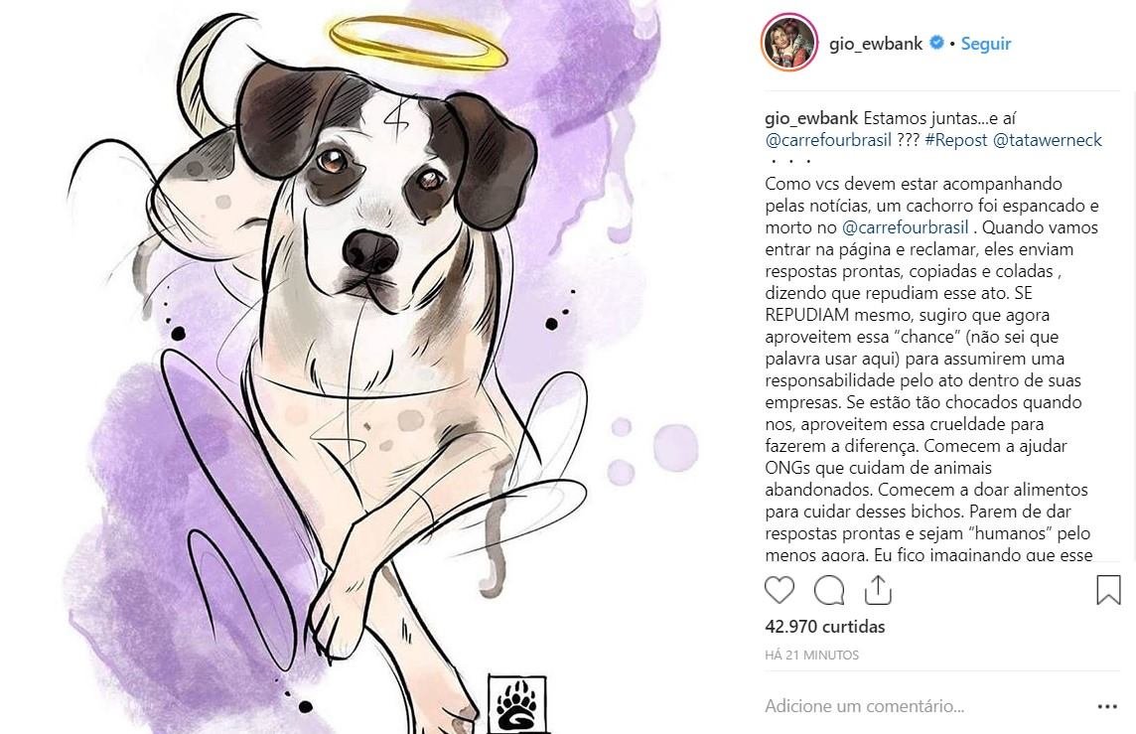The width and height of the screenshot is (1136, 734).
Task: Click the golden halo above the dog
Action: point(418,42)
